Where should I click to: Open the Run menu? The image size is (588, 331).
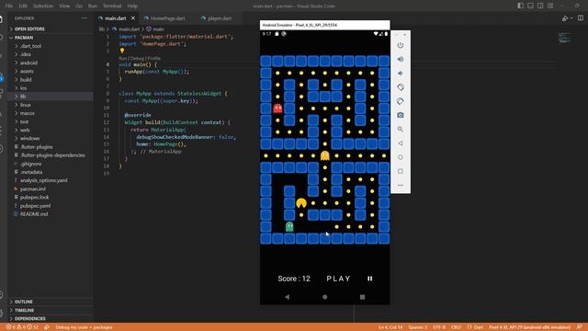click(92, 6)
